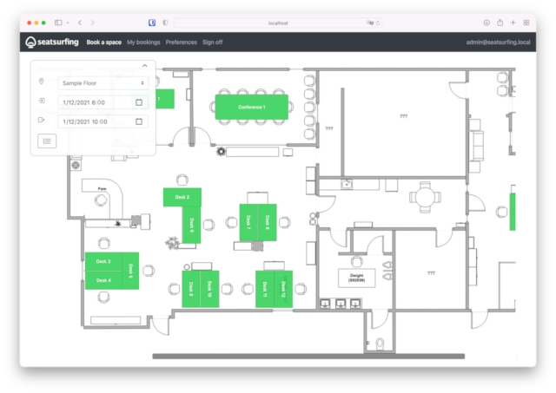Open the sidebar options dropdown arrow
Image resolution: width=556 pixels, height=393 pixels.
pos(68,23)
